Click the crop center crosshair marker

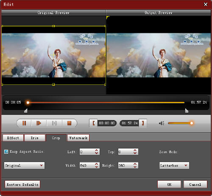pos(53,55)
